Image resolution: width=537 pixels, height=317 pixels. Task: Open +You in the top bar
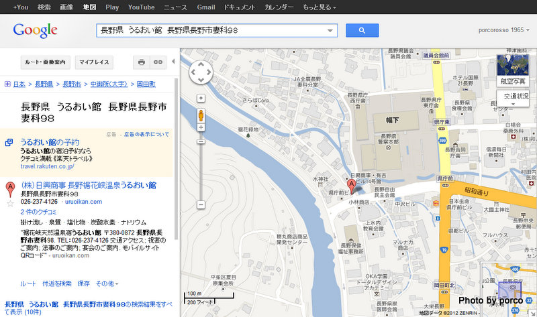tap(21, 7)
